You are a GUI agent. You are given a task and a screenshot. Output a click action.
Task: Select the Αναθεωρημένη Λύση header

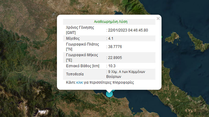click(x=111, y=22)
